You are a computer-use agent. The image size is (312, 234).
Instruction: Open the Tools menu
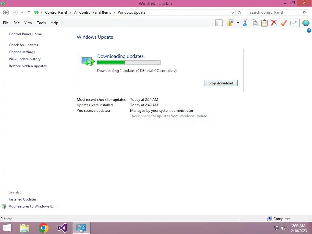(41, 23)
